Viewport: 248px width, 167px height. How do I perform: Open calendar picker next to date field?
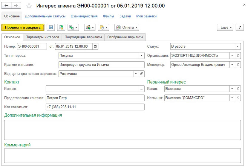95,46
